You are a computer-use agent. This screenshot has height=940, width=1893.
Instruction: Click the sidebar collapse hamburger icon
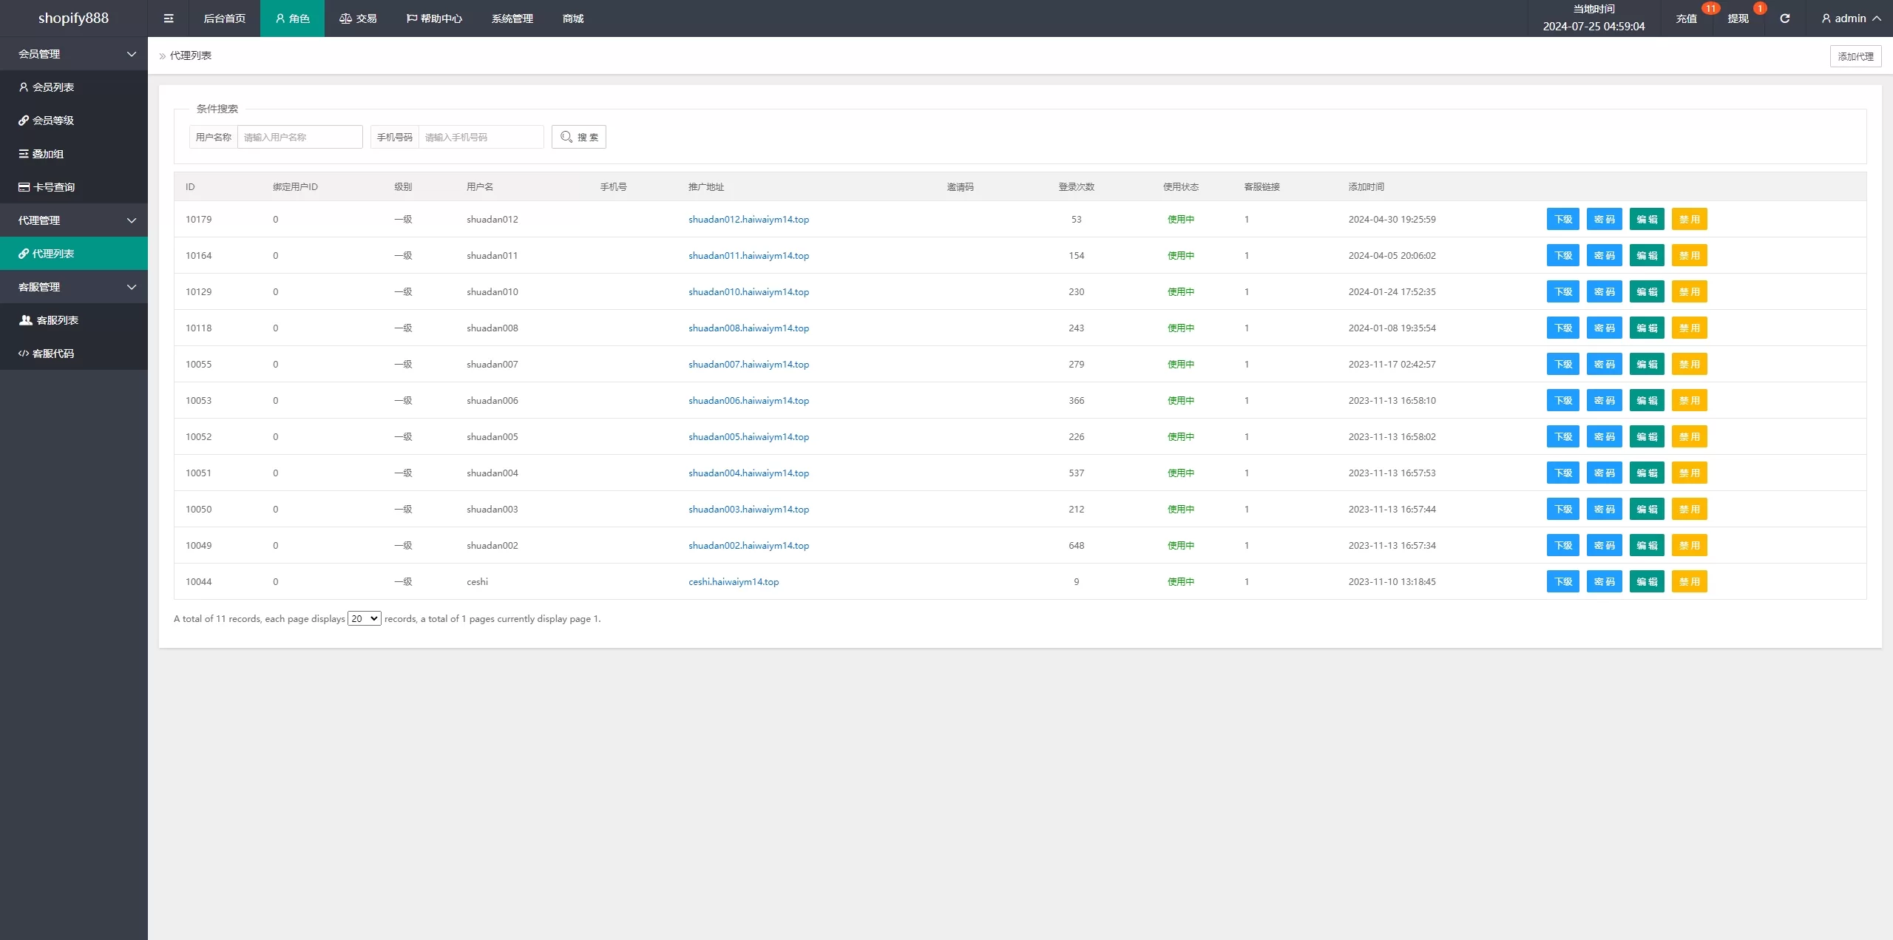(x=169, y=18)
